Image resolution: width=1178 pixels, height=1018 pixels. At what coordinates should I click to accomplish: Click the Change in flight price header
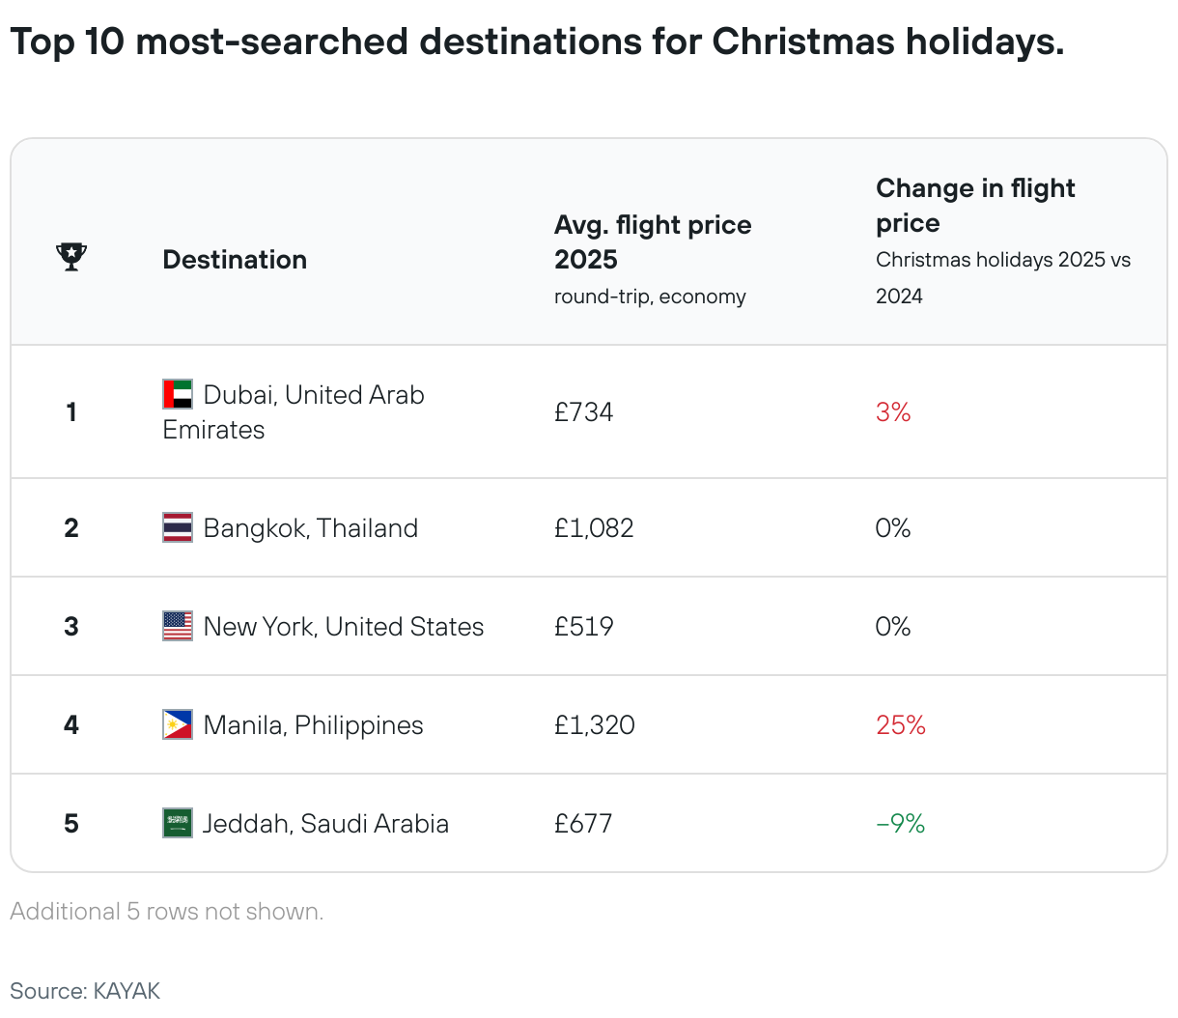(x=975, y=206)
